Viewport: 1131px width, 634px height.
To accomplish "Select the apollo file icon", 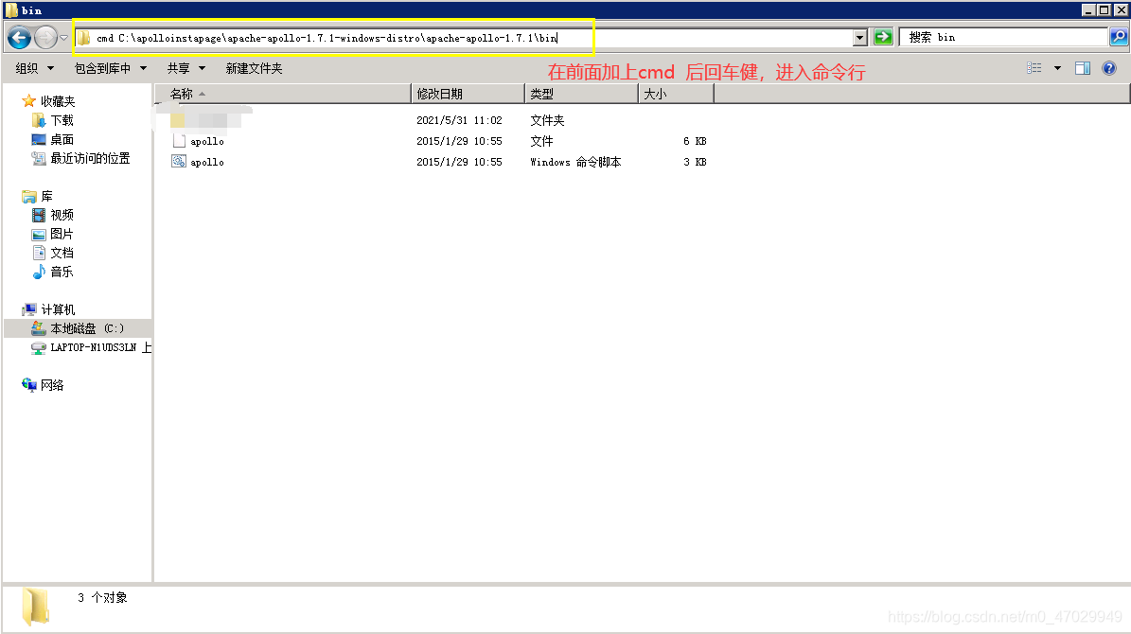I will (179, 141).
